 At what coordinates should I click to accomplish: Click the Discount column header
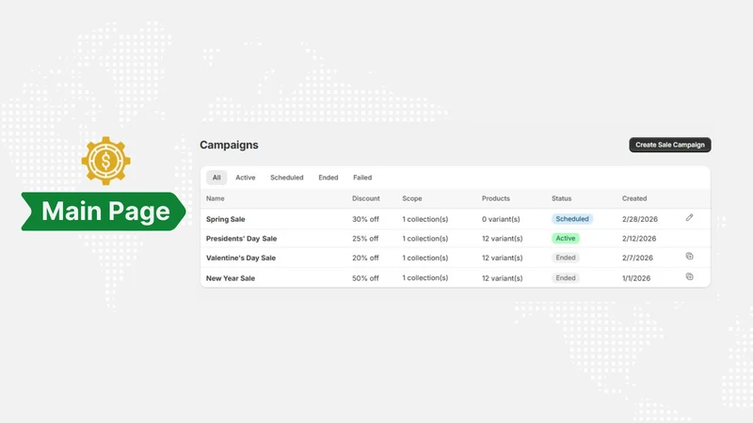(x=365, y=198)
